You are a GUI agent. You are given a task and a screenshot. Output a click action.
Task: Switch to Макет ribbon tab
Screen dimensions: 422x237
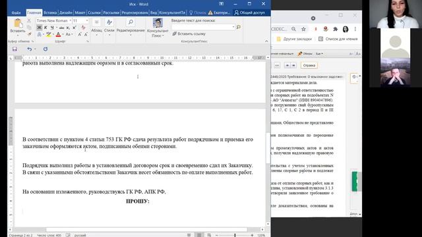80,13
